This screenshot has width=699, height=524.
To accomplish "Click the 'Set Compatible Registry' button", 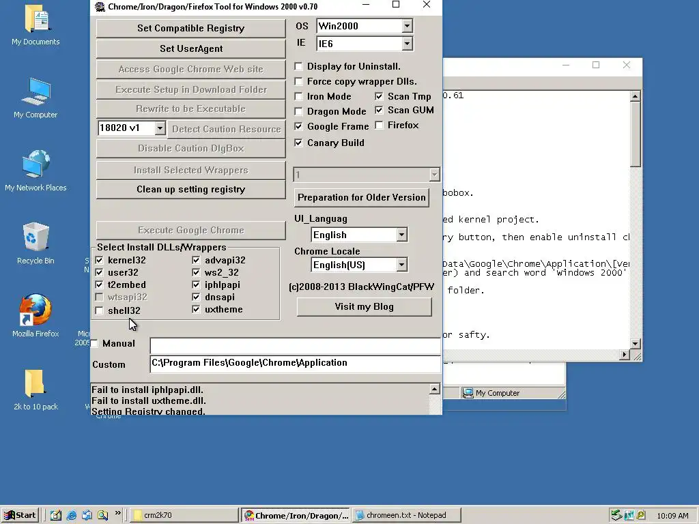I will (191, 28).
